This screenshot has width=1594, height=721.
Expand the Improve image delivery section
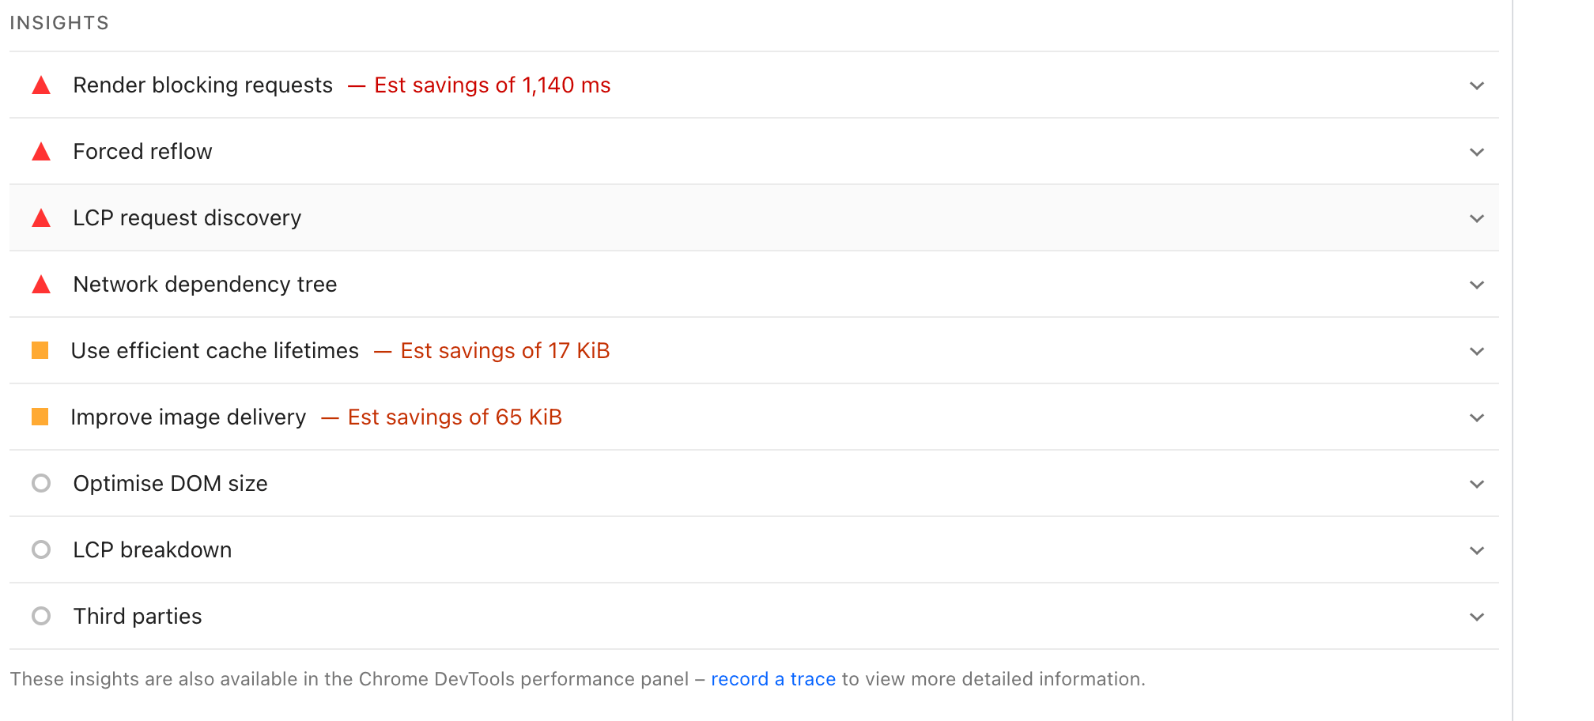[1477, 417]
